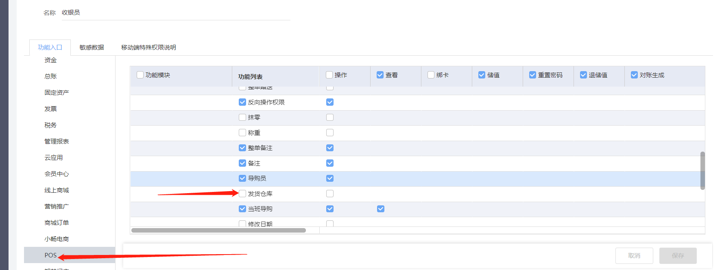Viewport: 722px width, 270px height.
Task: Uncheck 反向操作权限 operation checkbox
Action: (330, 102)
